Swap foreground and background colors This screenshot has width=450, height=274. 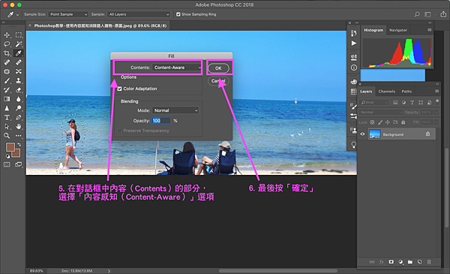tap(19, 144)
